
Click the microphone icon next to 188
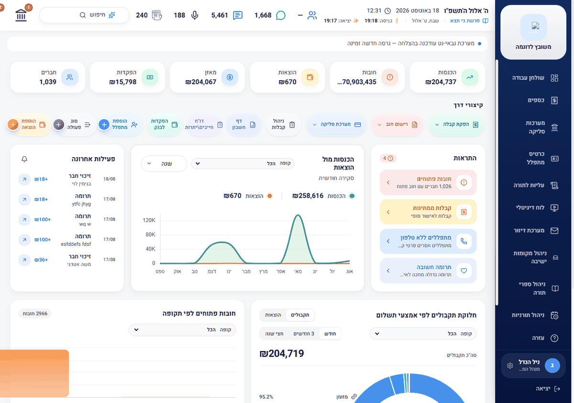(194, 15)
